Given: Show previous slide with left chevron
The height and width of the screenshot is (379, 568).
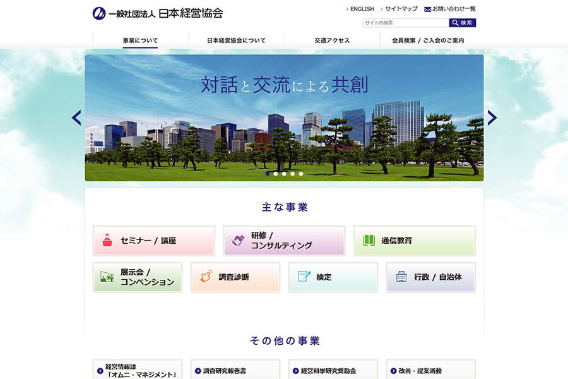Looking at the screenshot, I should (76, 118).
